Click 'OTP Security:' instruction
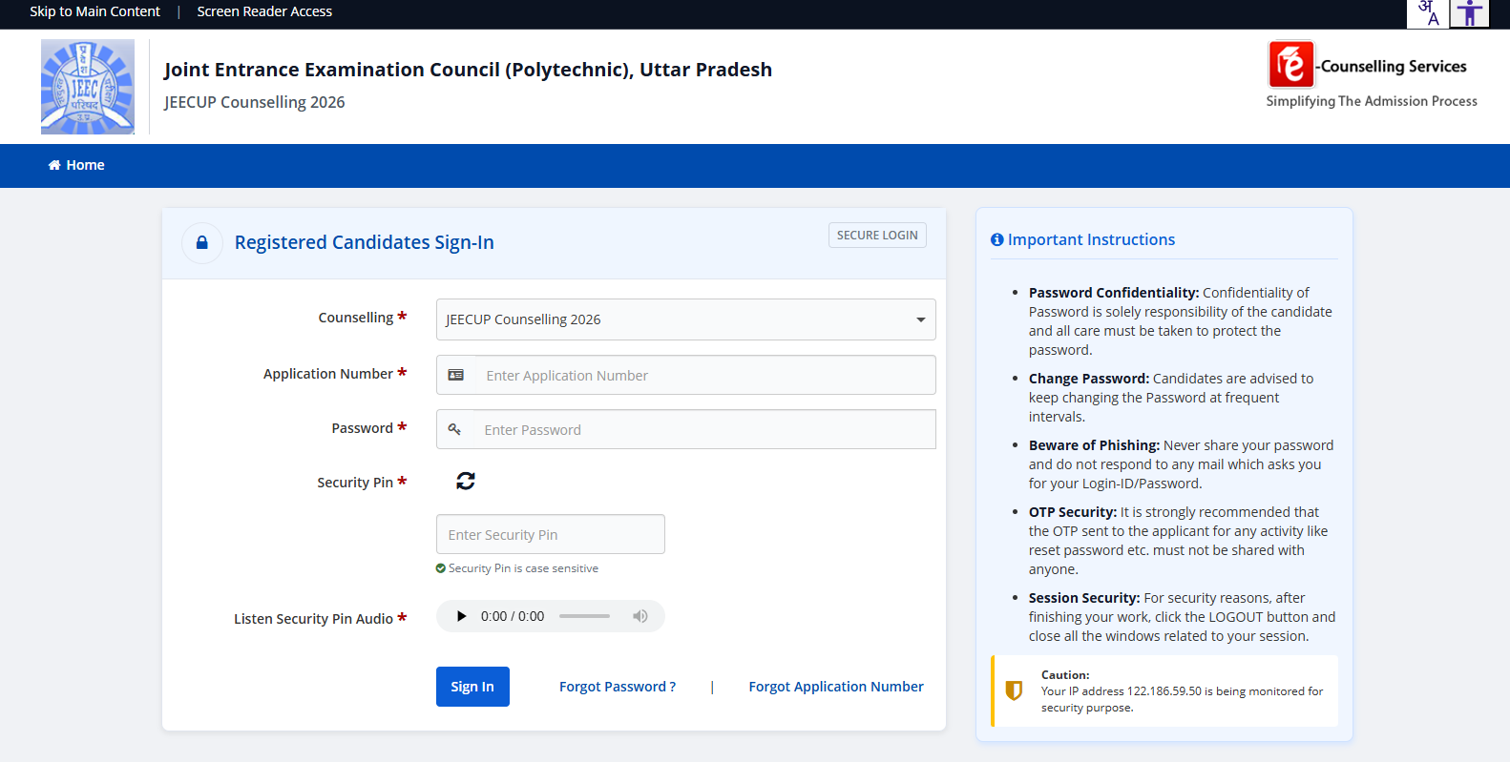This screenshot has height=762, width=1510. 1073,512
